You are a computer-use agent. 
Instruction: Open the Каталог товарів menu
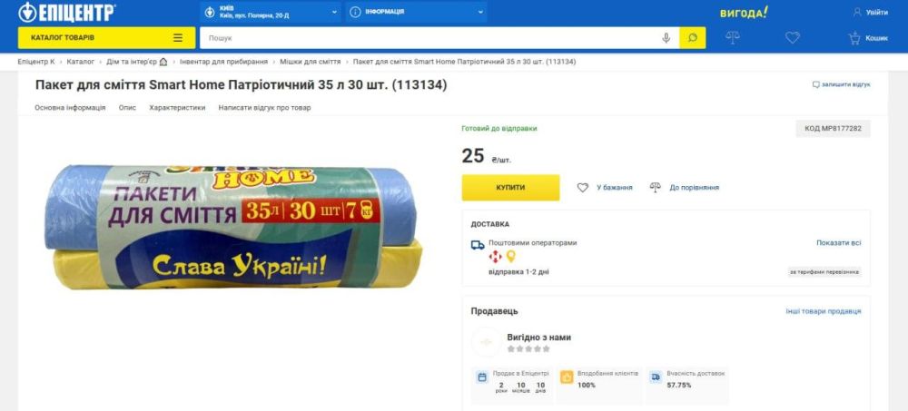coord(106,38)
